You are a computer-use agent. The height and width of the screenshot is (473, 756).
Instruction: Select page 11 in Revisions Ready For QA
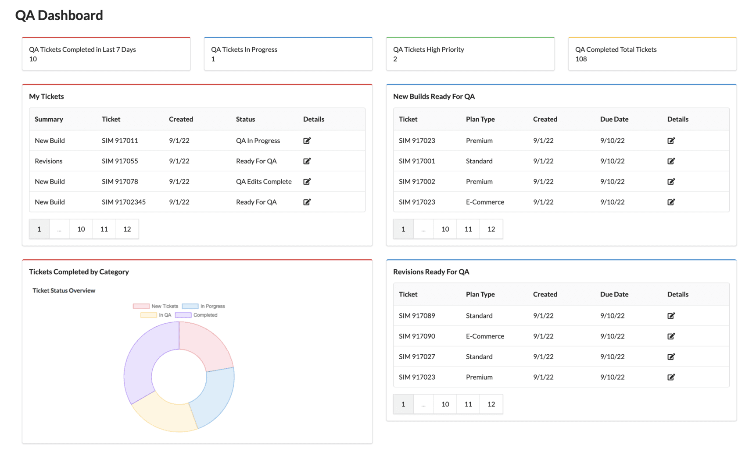[468, 404]
